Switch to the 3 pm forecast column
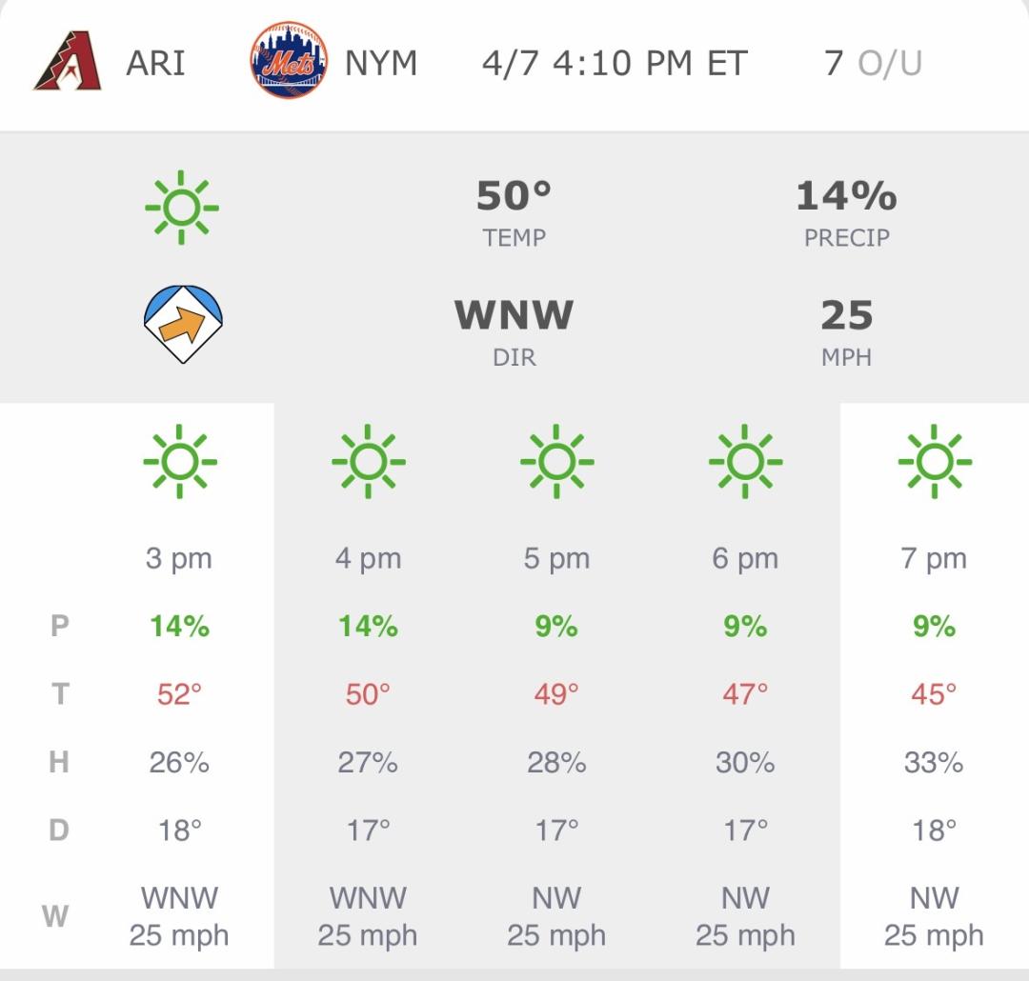Viewport: 1029px width, 981px height. [x=179, y=559]
